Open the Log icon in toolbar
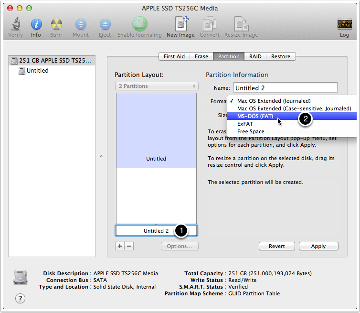The image size is (360, 313). [344, 24]
